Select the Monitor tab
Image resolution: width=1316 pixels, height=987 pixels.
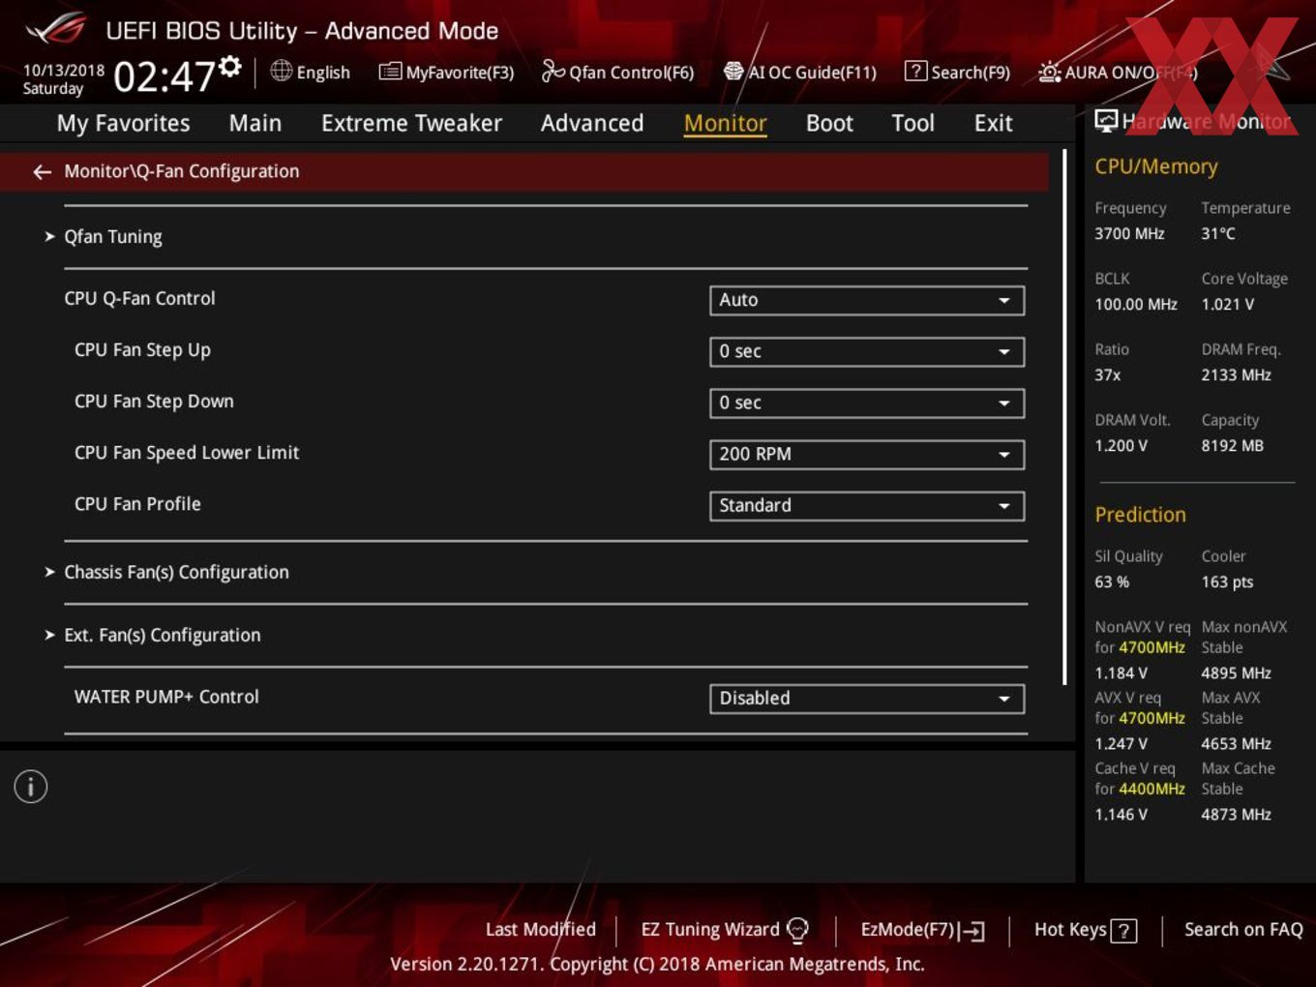[x=725, y=124]
